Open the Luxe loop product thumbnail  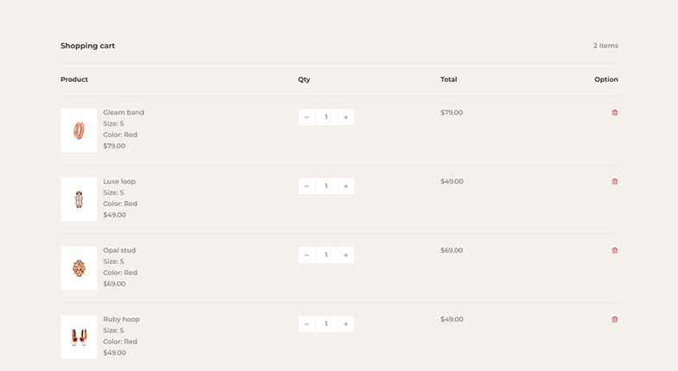tap(79, 199)
